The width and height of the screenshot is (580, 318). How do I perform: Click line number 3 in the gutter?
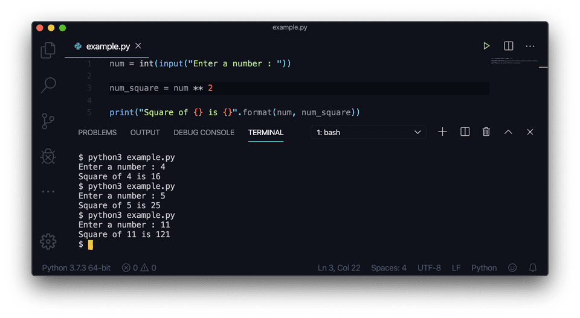click(x=89, y=88)
